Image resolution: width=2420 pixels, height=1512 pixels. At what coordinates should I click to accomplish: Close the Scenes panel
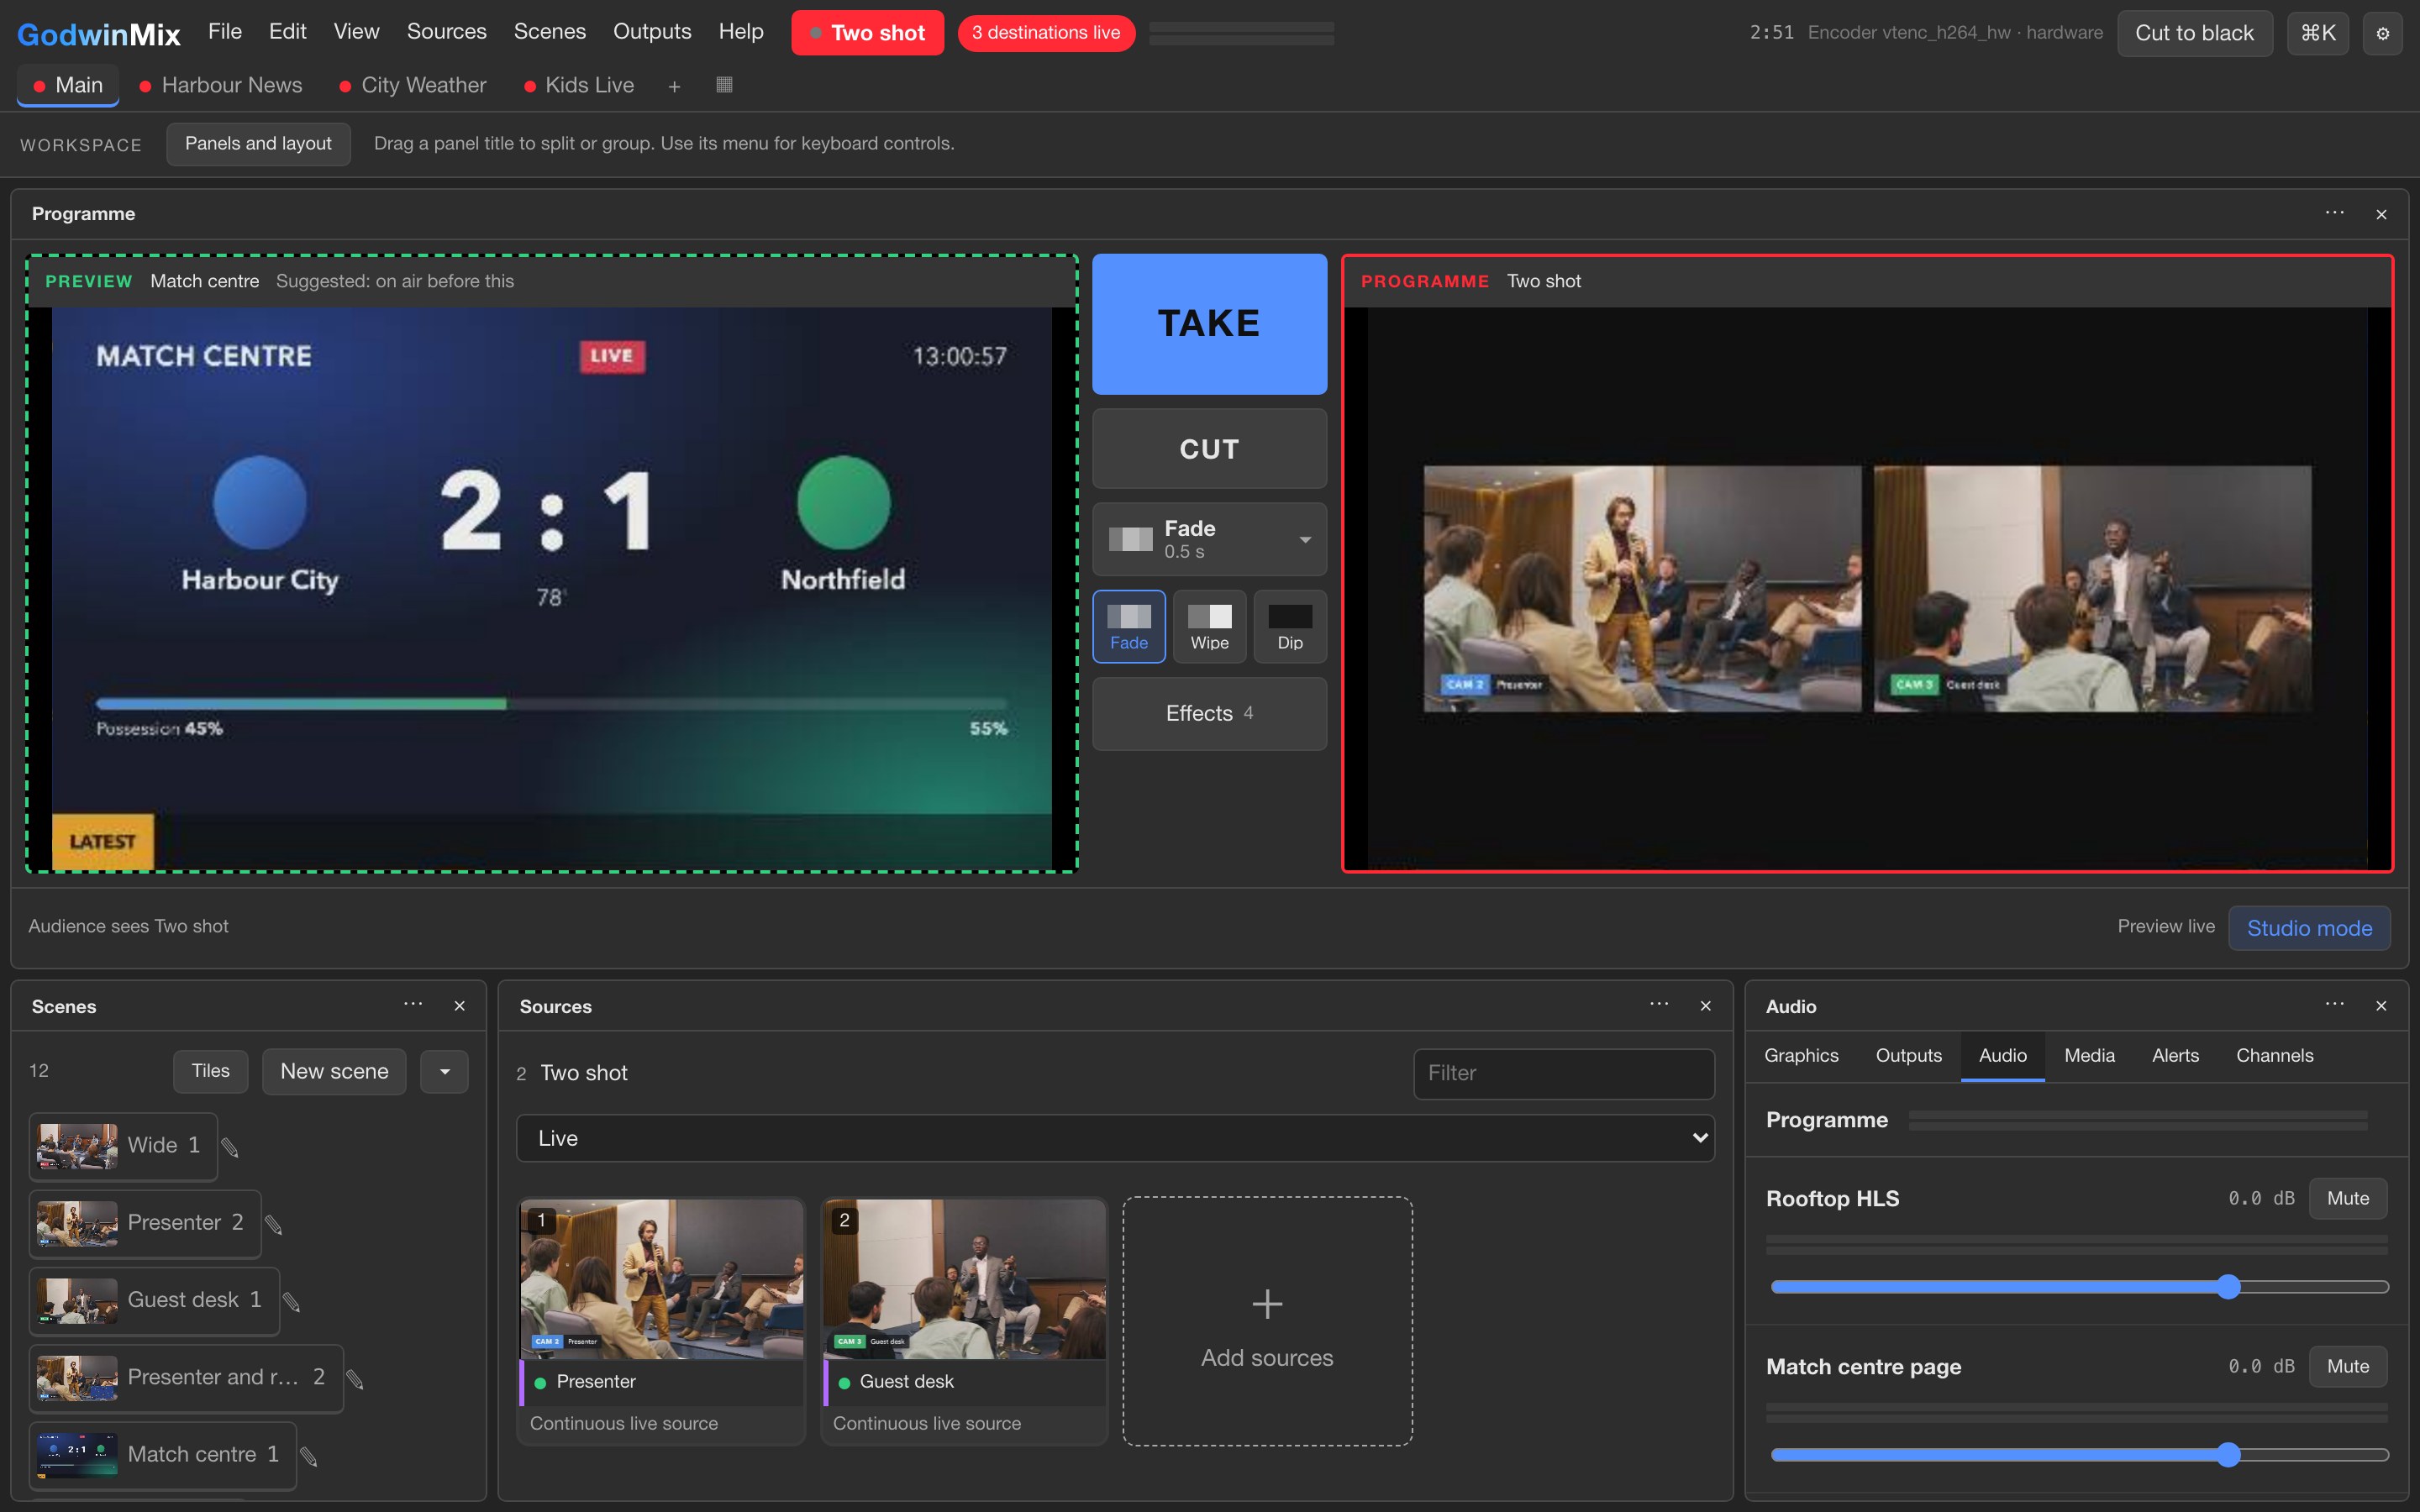(x=460, y=1006)
